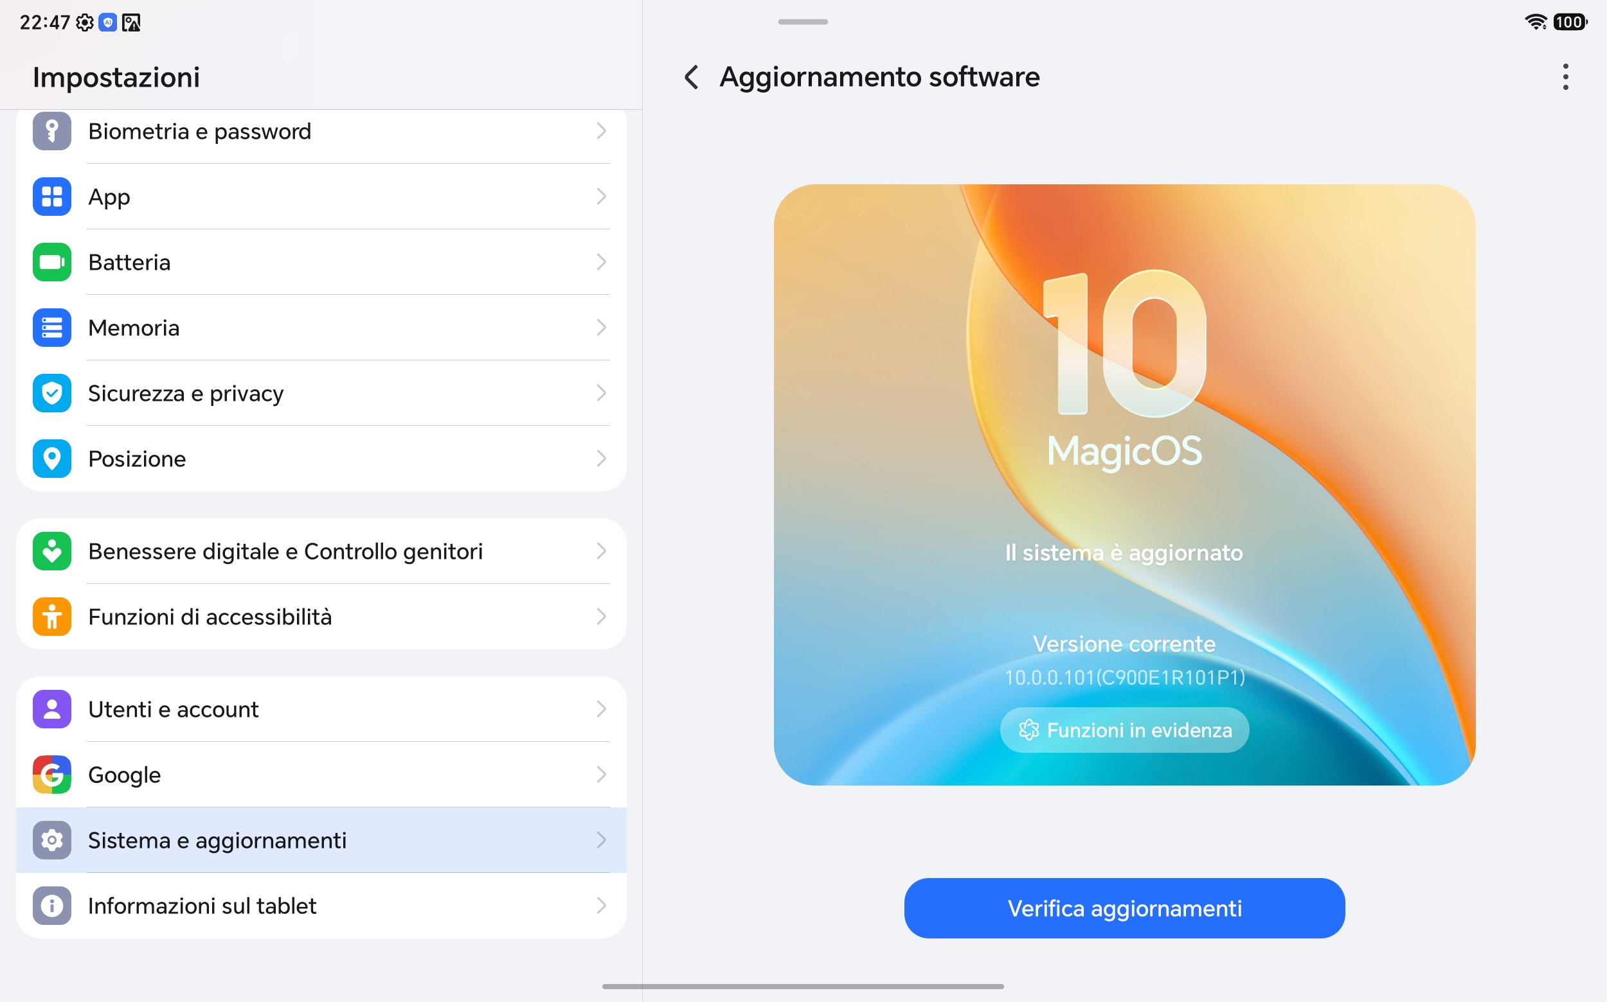Open Batteria settings
Viewport: 1607px width, 1002px height.
(321, 263)
